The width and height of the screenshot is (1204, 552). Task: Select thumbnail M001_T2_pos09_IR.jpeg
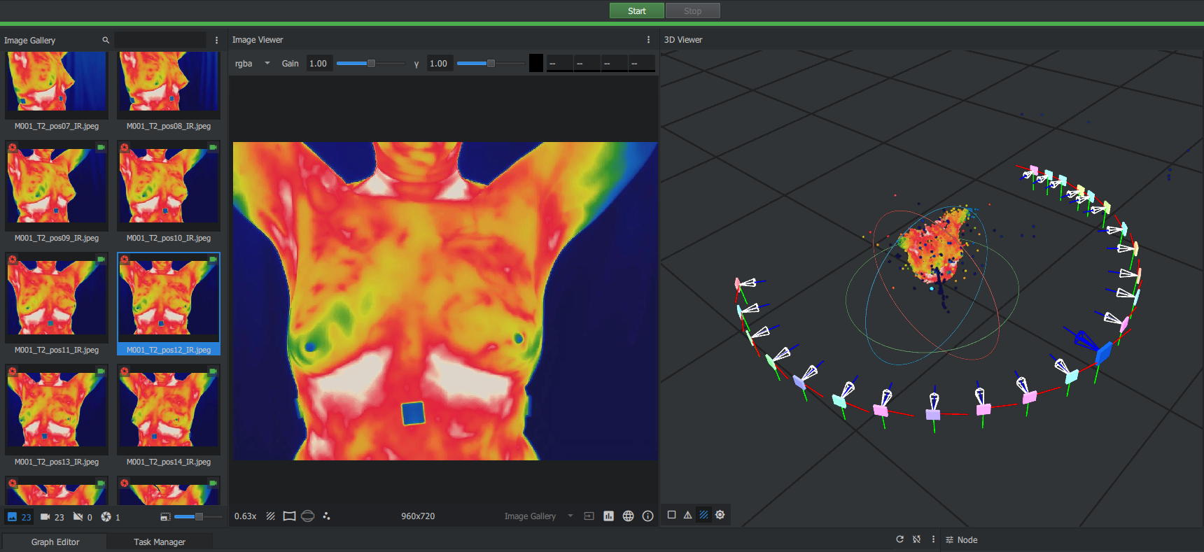pos(57,185)
